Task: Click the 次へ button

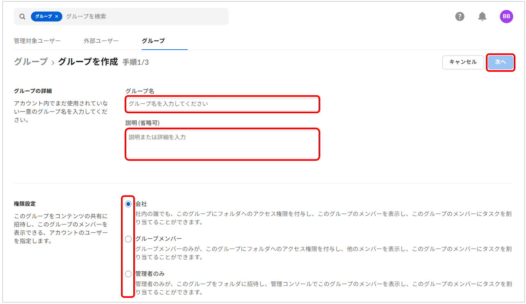Action: (500, 62)
